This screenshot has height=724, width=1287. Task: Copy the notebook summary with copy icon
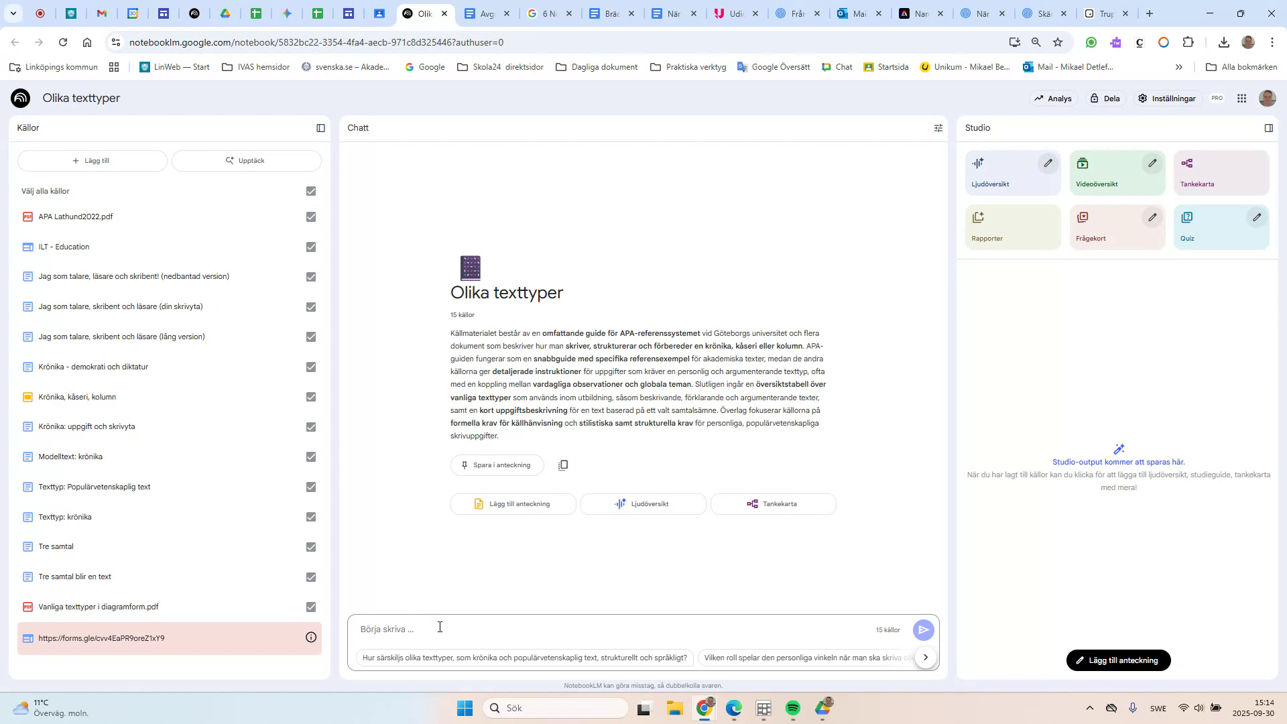click(563, 465)
